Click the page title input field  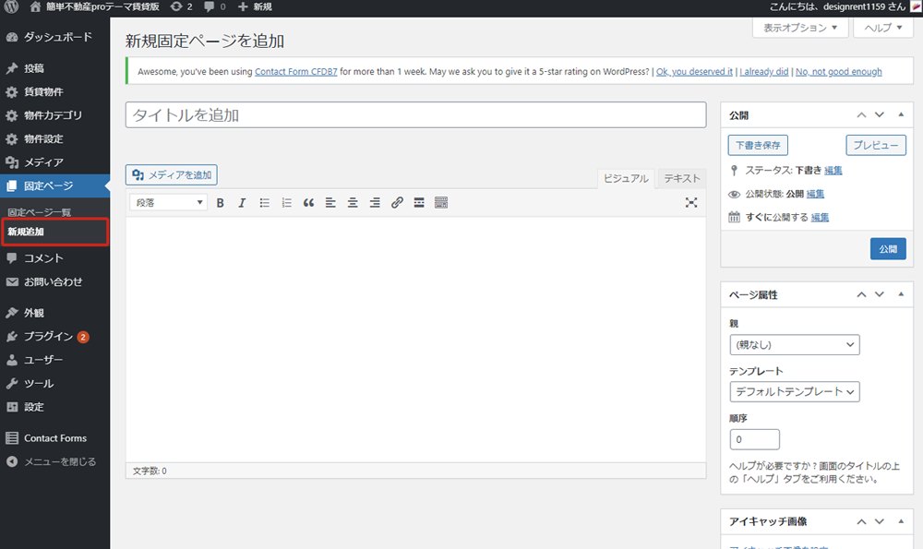[x=415, y=115]
